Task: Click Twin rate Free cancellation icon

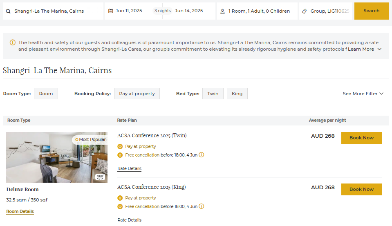Action: tap(120, 155)
